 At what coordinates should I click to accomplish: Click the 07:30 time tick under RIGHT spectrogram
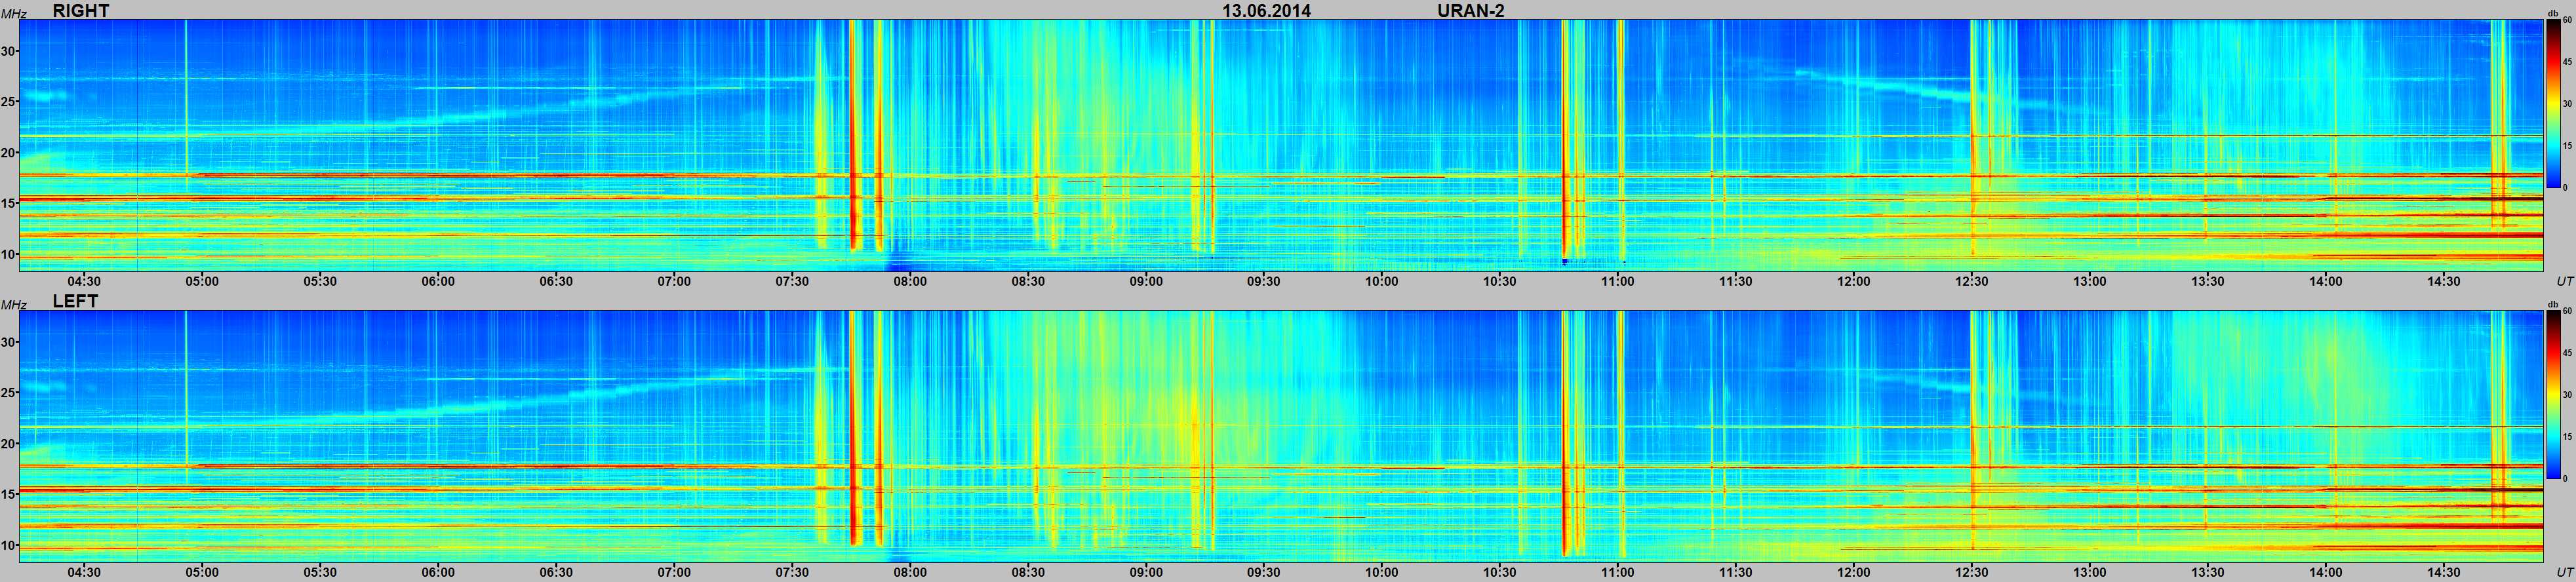pos(792,281)
